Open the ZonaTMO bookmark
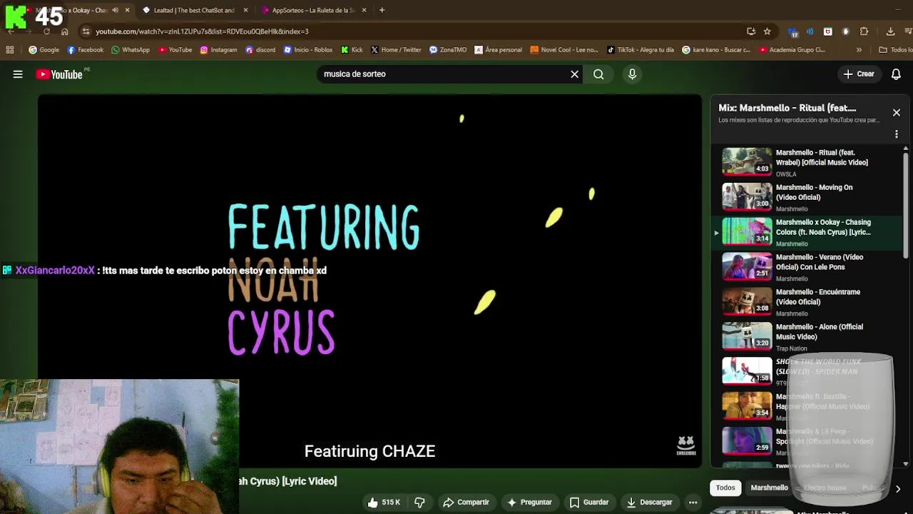913x514 pixels. 448,50
